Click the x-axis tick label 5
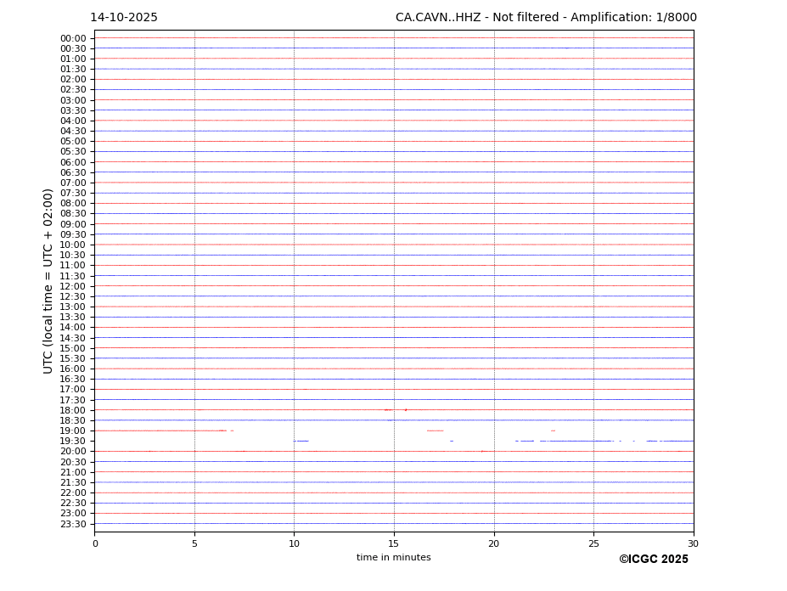This screenshot has height=591, width=787. click(194, 544)
